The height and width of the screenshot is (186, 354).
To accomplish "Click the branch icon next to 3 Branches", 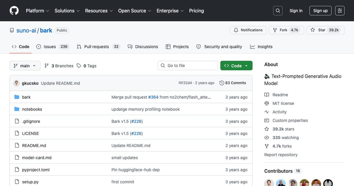I will [x=47, y=66].
